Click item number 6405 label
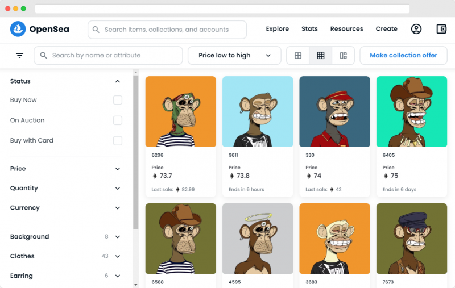The width and height of the screenshot is (455, 288). (388, 155)
